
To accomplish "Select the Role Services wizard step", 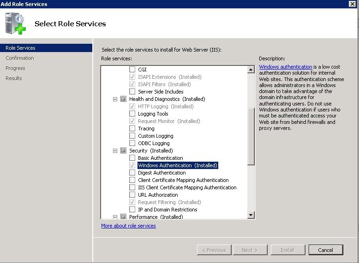I will click(20, 48).
